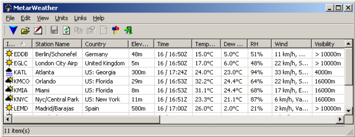The height and width of the screenshot is (137, 355).
Task: Select the Orlando station name
Action: coord(45,81)
